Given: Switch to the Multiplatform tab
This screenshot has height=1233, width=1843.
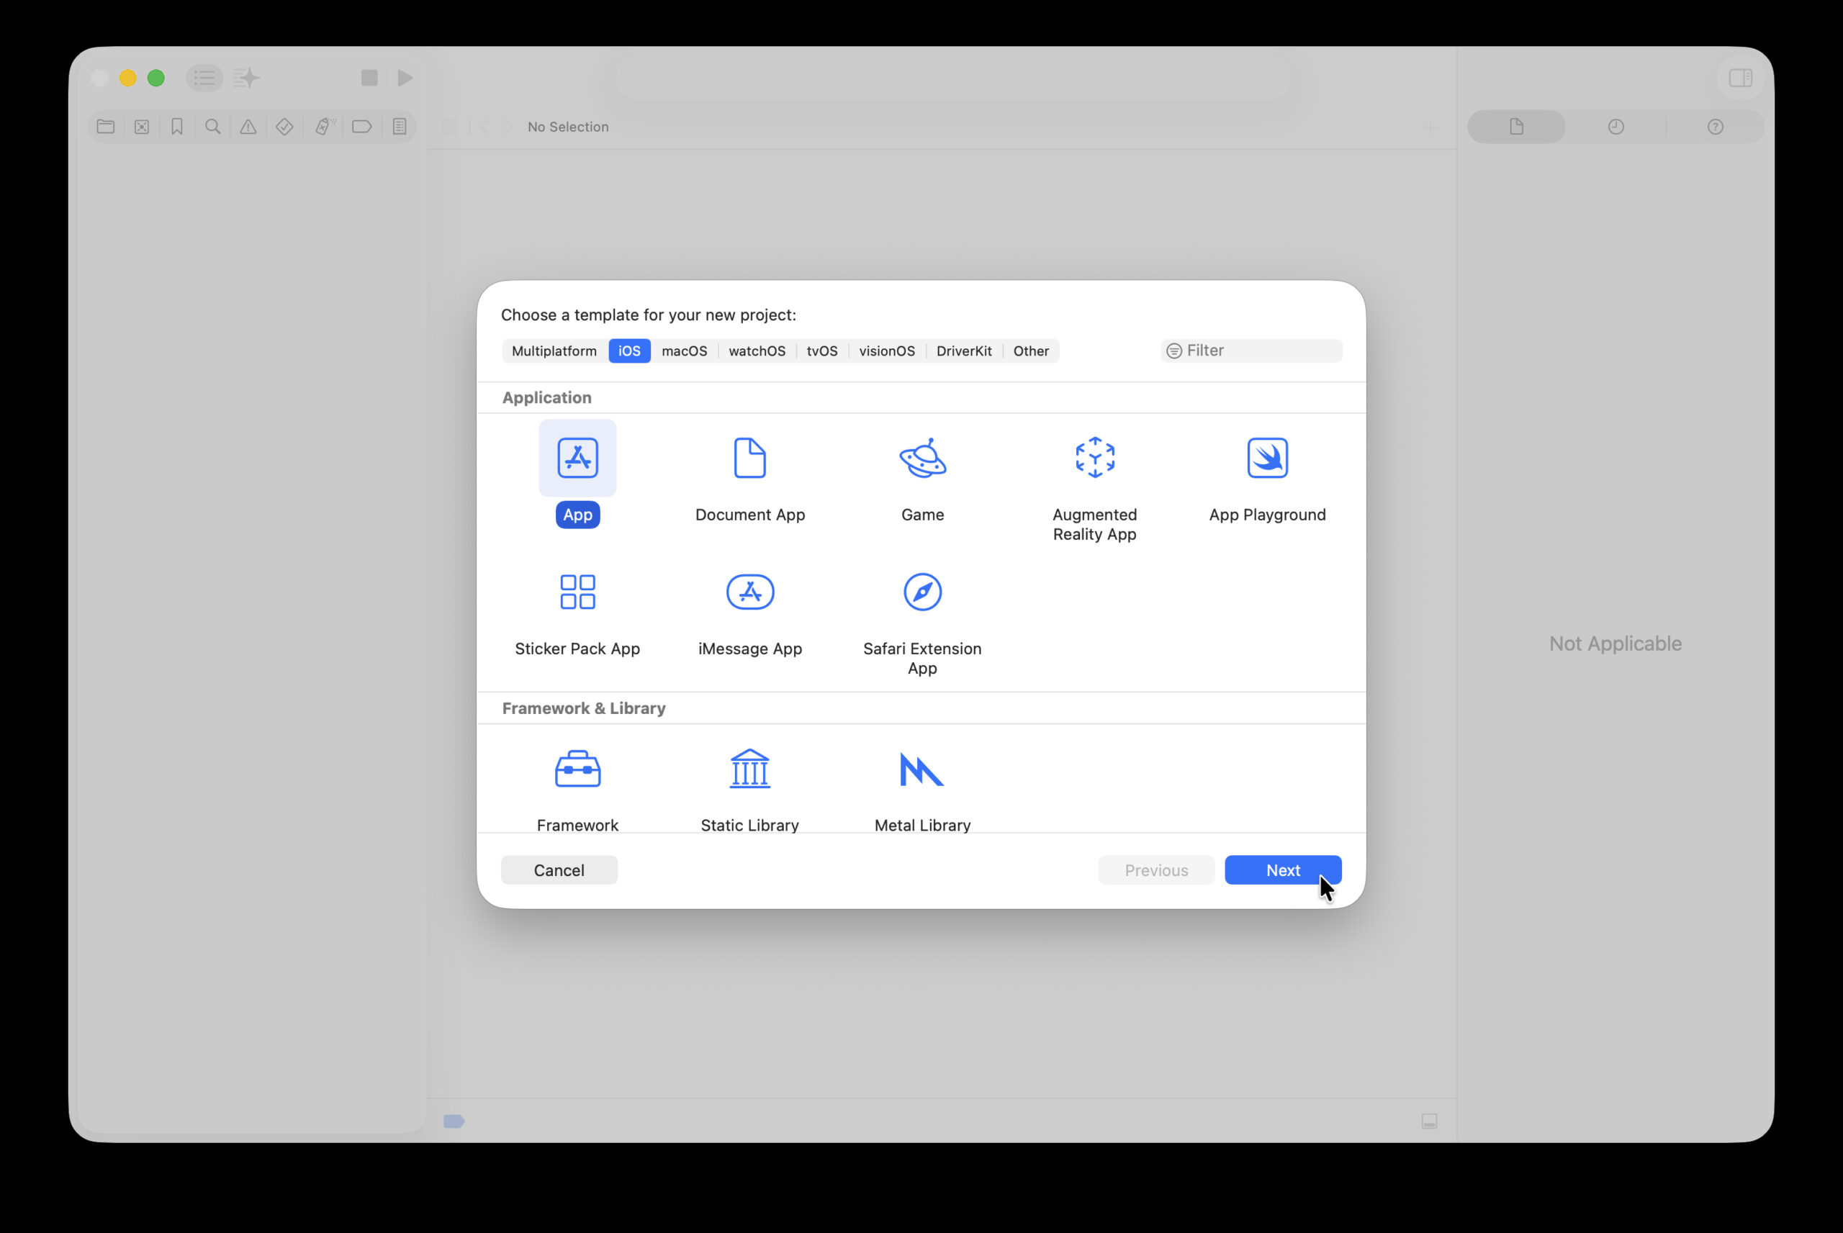Looking at the screenshot, I should click(554, 351).
